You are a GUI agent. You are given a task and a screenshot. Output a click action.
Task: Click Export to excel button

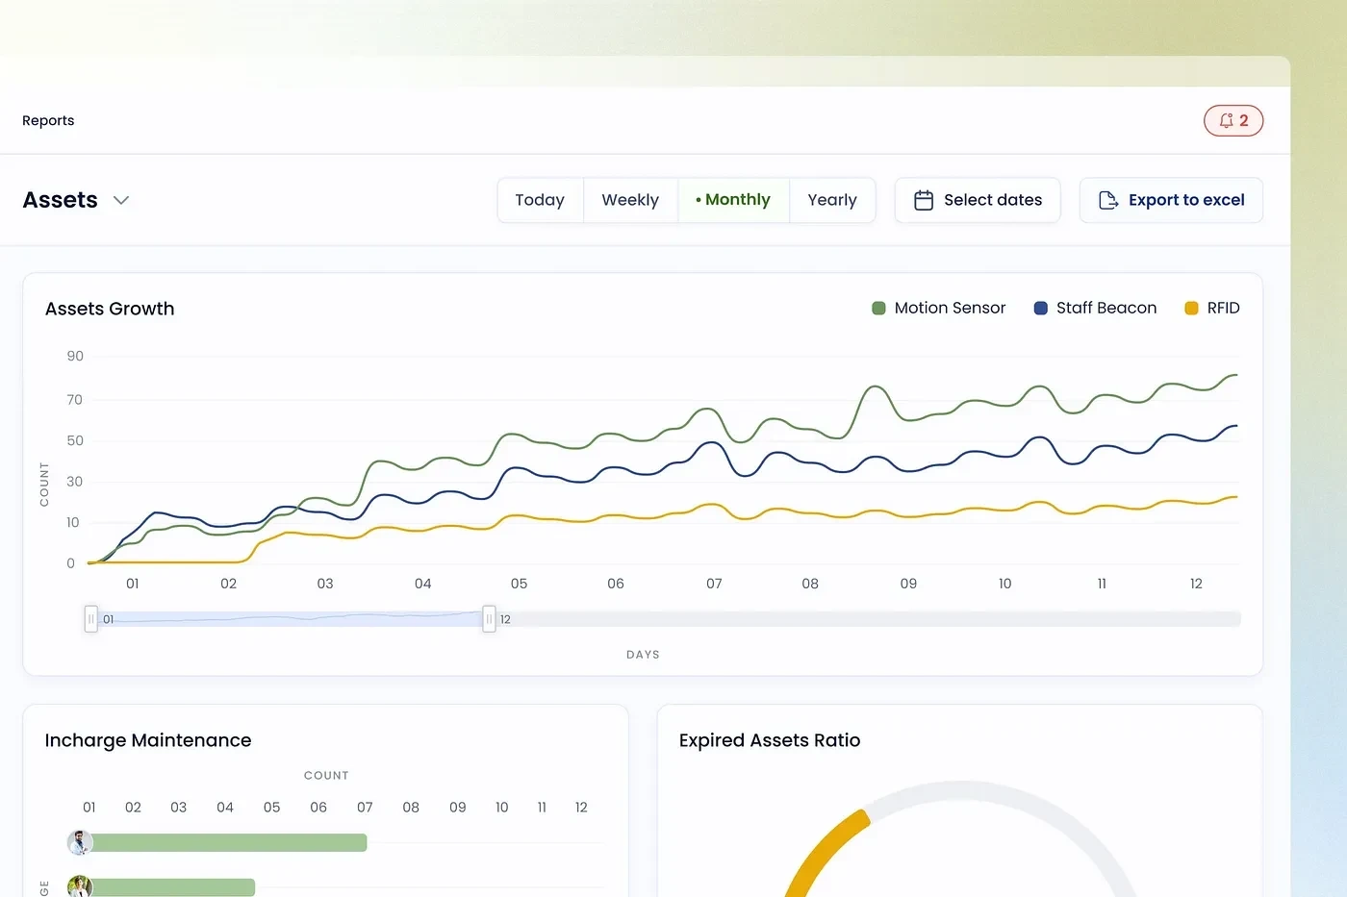tap(1171, 200)
